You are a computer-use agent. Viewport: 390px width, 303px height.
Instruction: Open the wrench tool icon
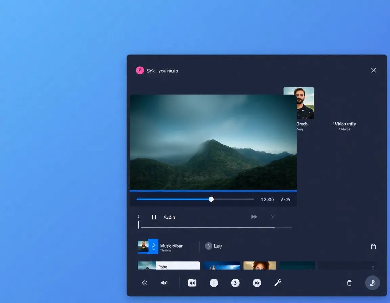[x=278, y=283]
